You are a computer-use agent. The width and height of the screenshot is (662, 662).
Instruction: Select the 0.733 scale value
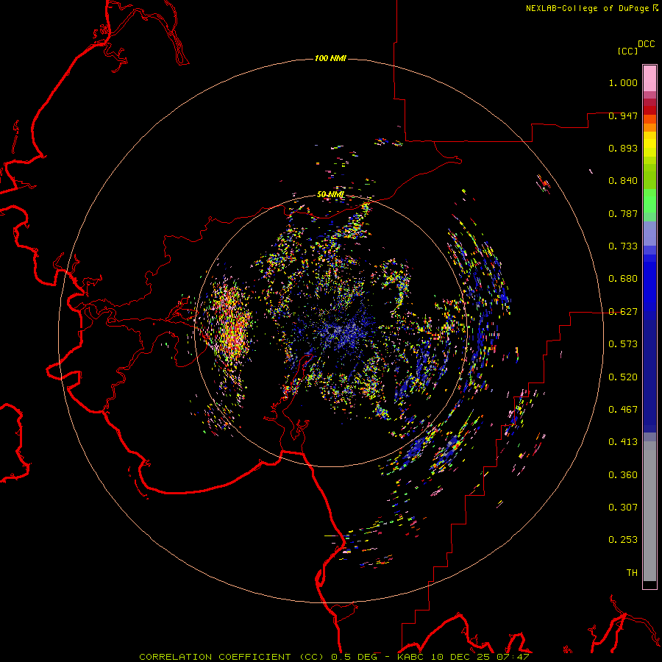point(623,246)
